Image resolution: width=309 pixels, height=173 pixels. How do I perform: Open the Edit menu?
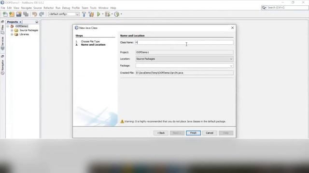pos(9,8)
